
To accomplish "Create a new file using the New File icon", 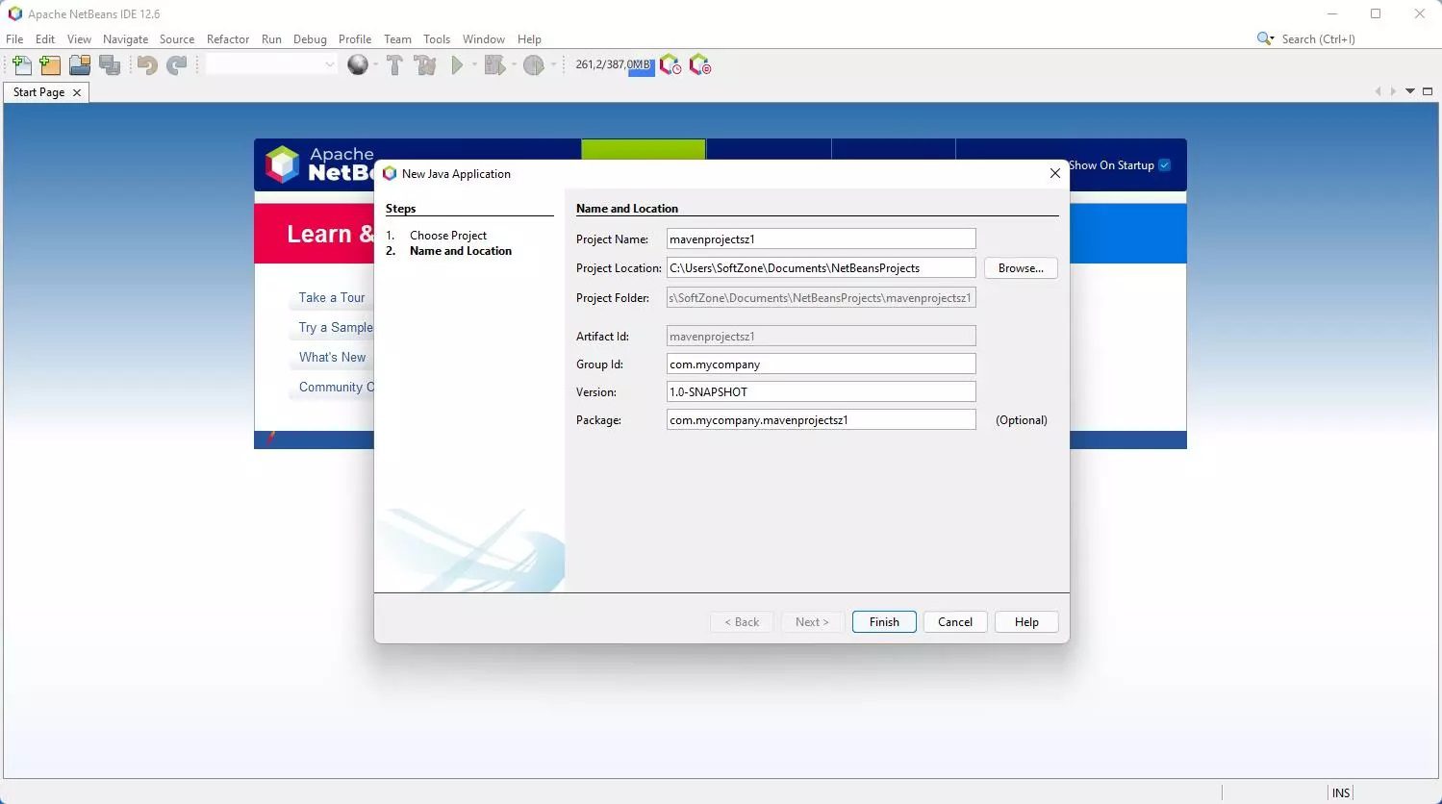I will [x=21, y=64].
